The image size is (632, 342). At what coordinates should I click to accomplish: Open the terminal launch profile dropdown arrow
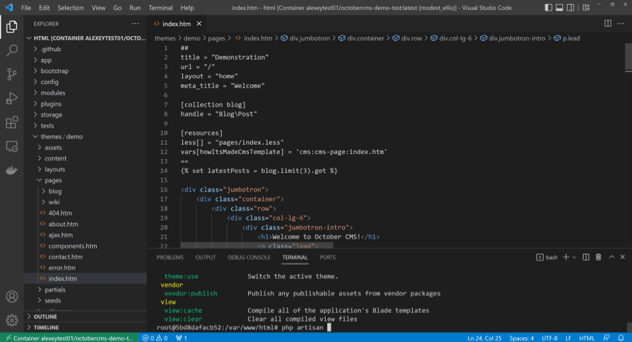click(x=574, y=257)
